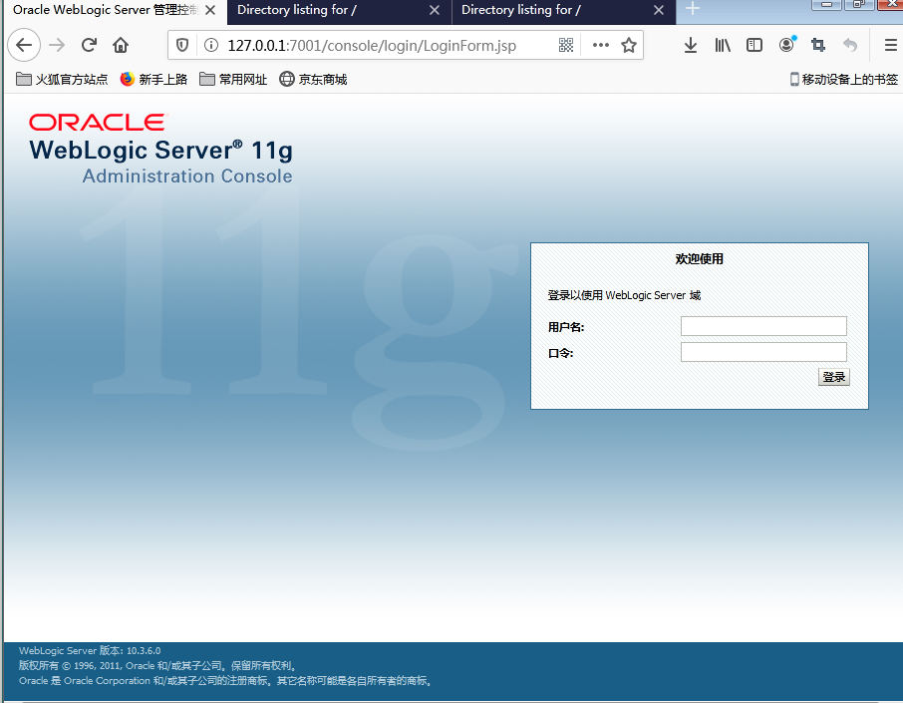
Task: Close the second Directory listing tab
Action: click(659, 10)
